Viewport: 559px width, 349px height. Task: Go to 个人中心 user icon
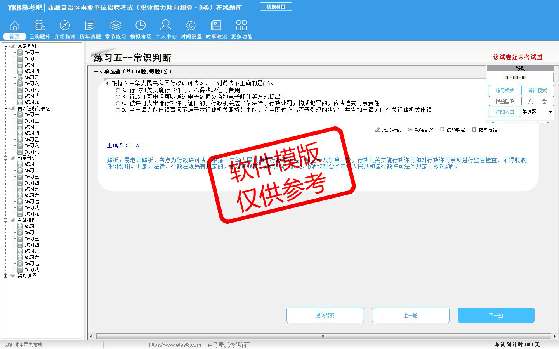click(166, 26)
